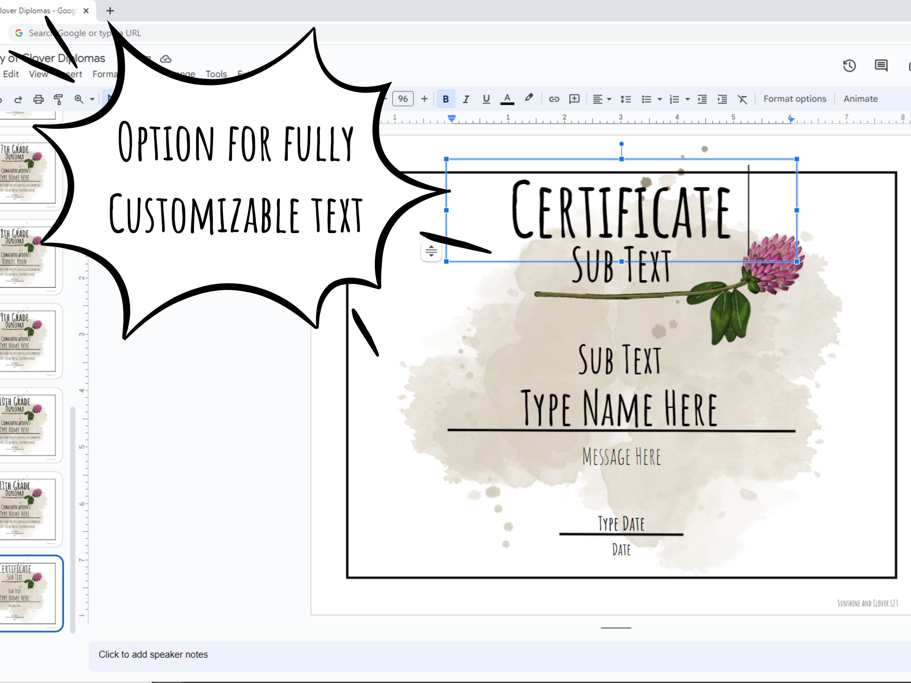911x683 pixels.
Task: Select the Print icon
Action: coord(38,99)
